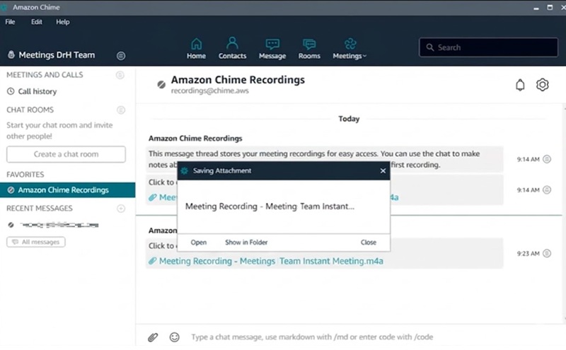
Task: Open the emoji picker
Action: tap(174, 337)
